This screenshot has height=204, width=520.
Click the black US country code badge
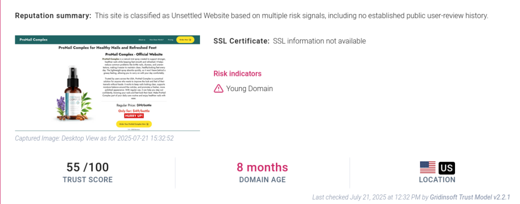[446, 168]
